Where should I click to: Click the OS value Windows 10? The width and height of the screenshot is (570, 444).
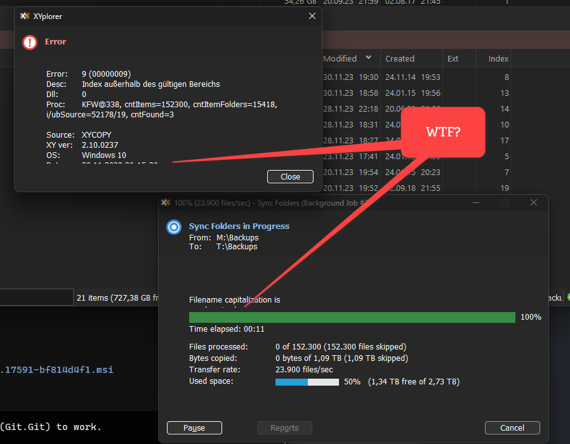[104, 155]
